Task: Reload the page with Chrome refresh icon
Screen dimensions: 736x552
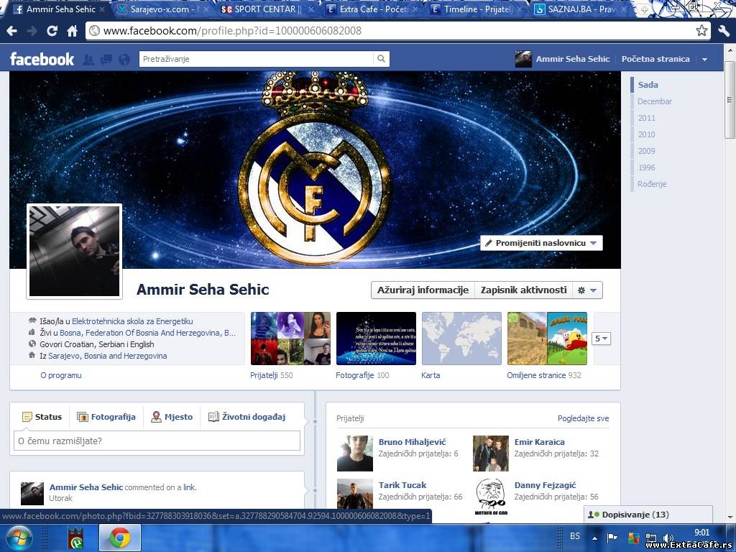Action: 52,31
